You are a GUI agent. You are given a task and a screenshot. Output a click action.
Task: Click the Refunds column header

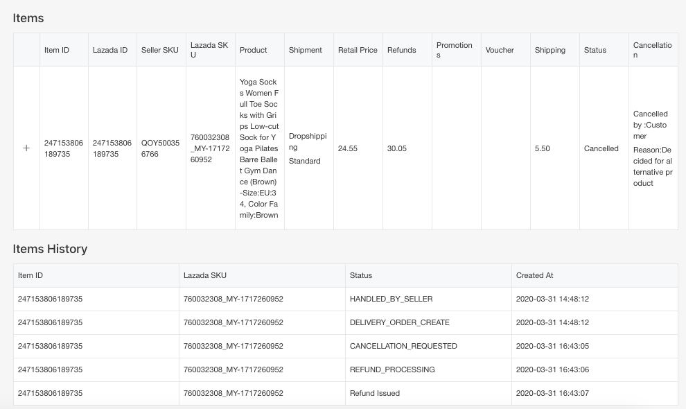(x=402, y=50)
